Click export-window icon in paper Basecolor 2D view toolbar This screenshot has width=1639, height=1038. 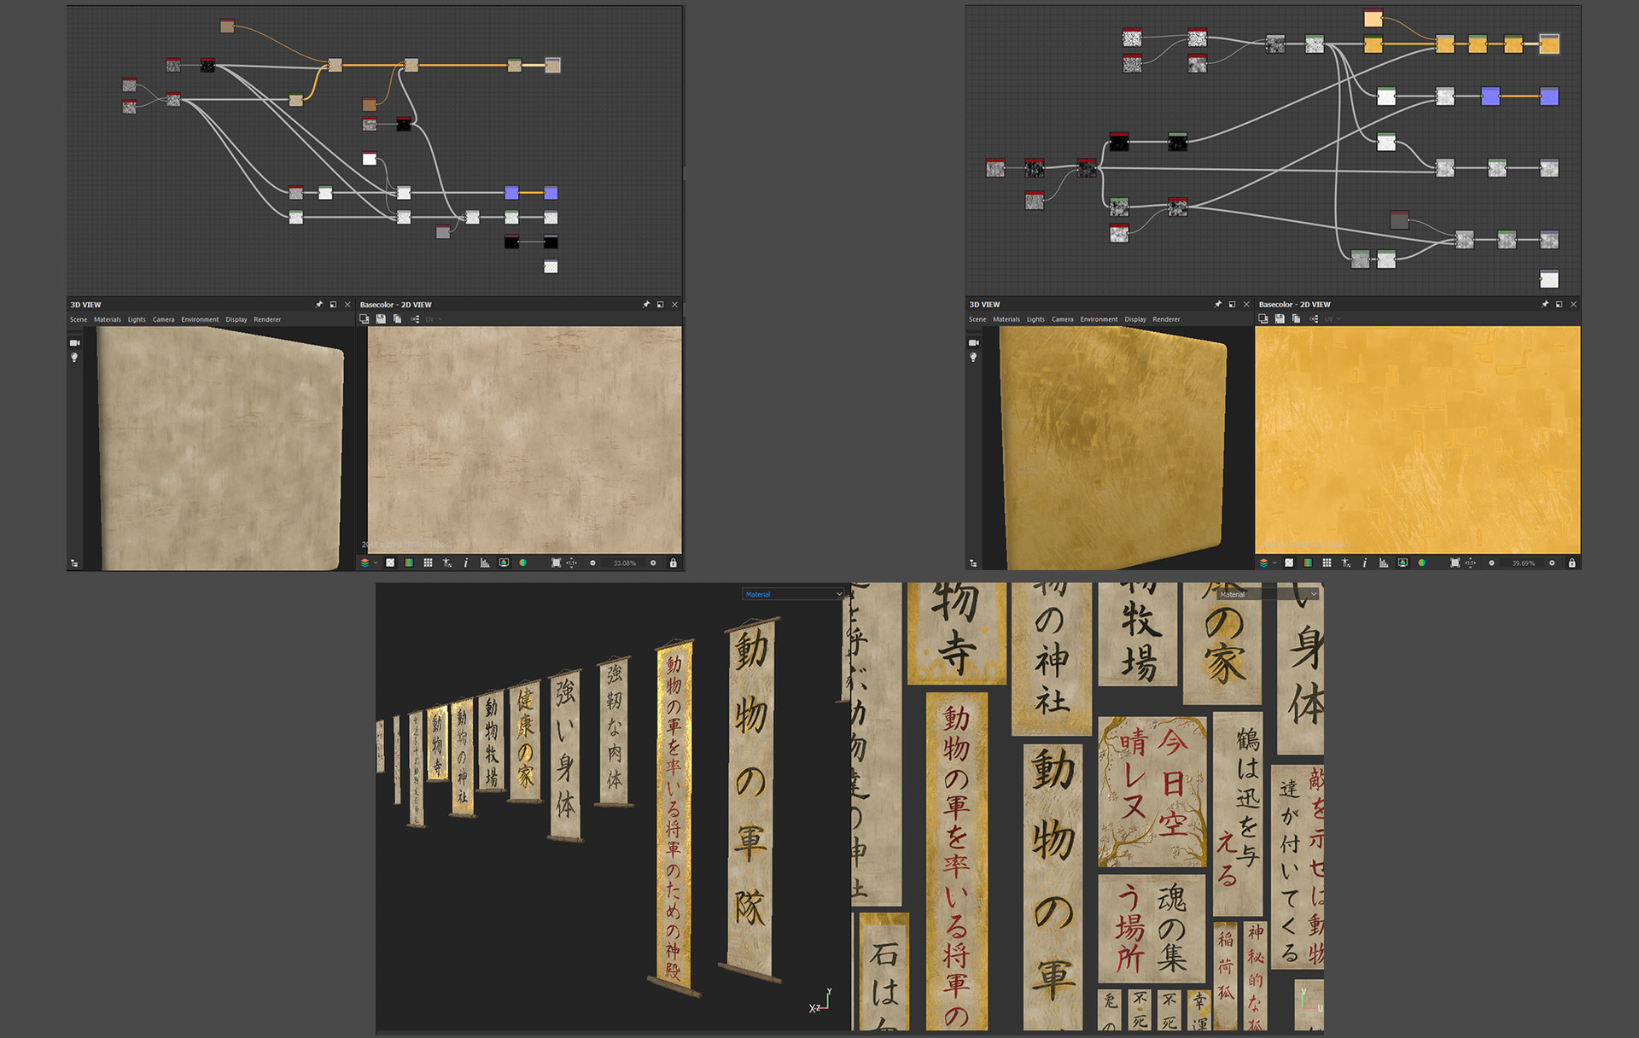pyautogui.click(x=365, y=319)
